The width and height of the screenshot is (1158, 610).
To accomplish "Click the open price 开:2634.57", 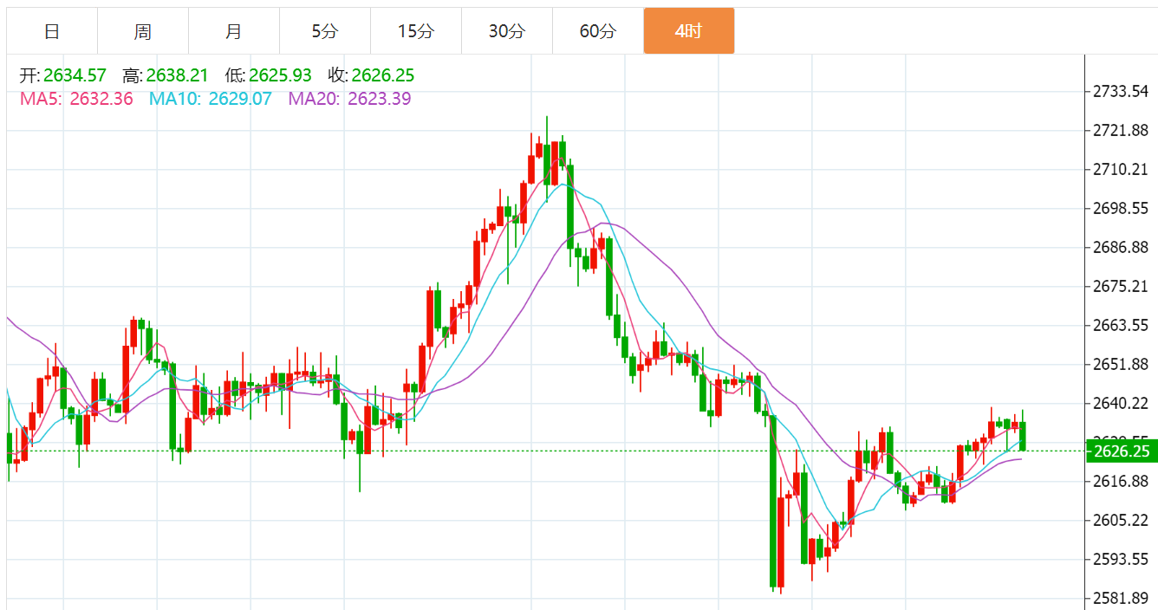I will pos(63,76).
